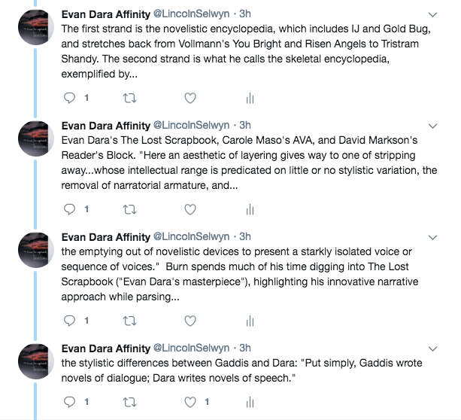Open more options on the Carole Maso tweet
This screenshot has height=420, width=461.
(x=432, y=125)
